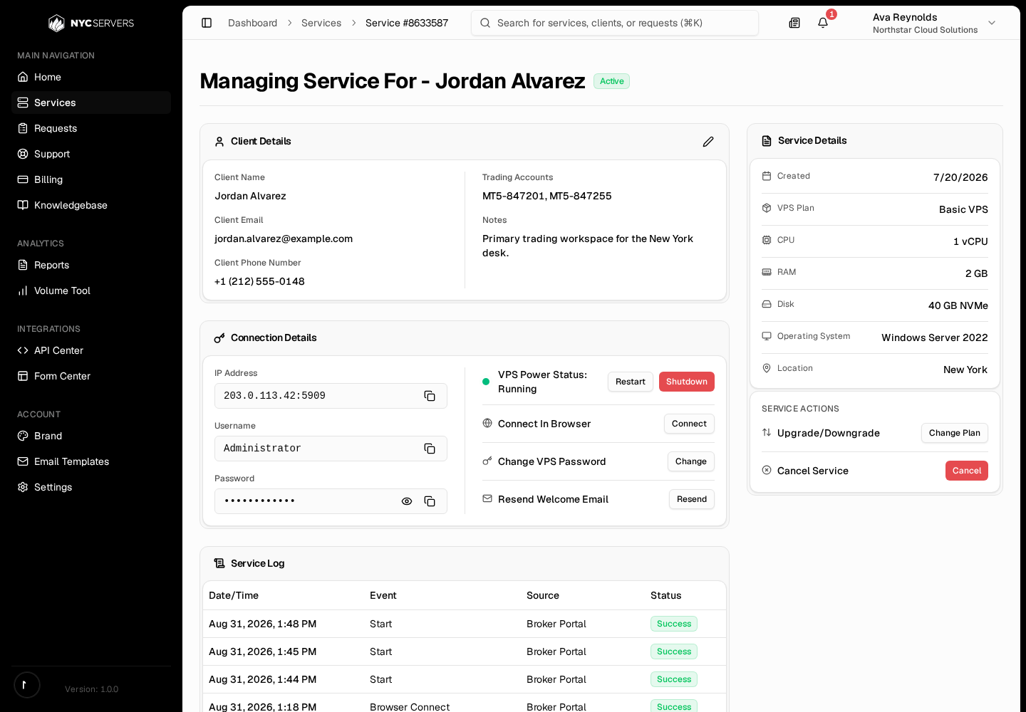Go to Home in sidebar

click(91, 77)
